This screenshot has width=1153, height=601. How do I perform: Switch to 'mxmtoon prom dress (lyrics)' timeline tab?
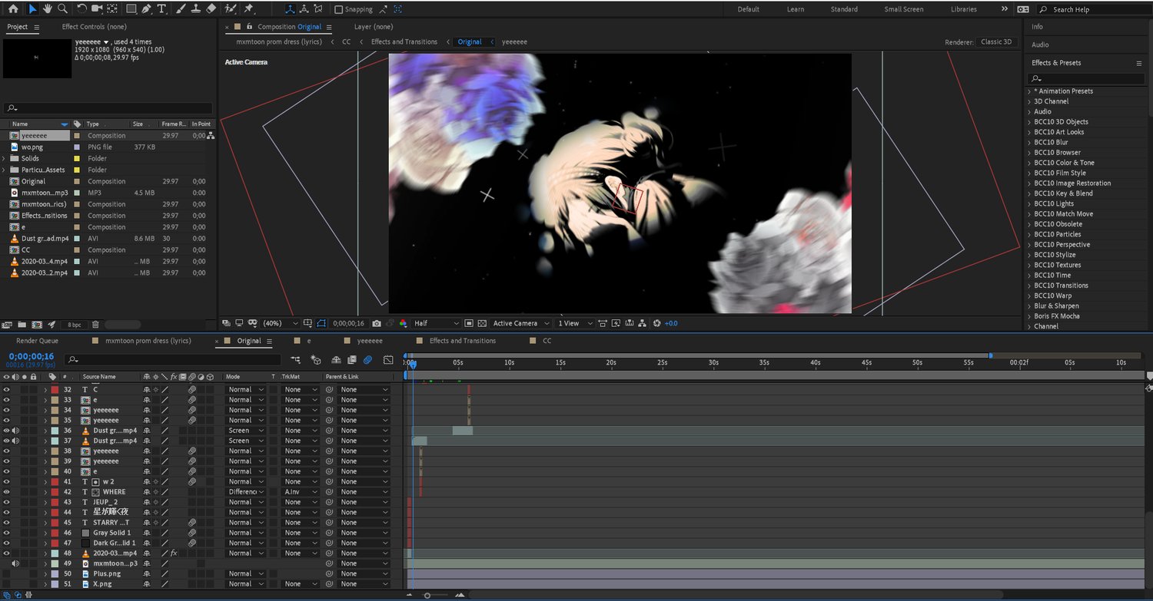point(148,341)
